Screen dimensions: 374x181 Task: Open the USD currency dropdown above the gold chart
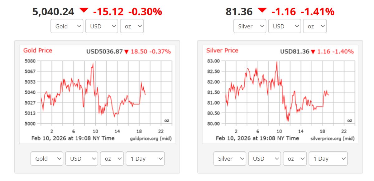pyautogui.click(x=101, y=26)
